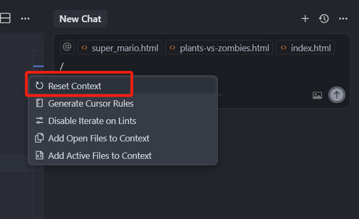Open the left panel ellipsis menu
Screen dimensions: 359x219
(25, 18)
